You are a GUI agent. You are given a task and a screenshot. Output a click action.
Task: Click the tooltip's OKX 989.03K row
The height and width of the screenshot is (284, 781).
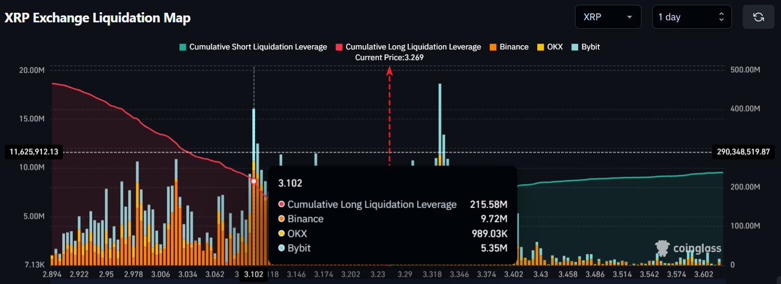click(392, 233)
